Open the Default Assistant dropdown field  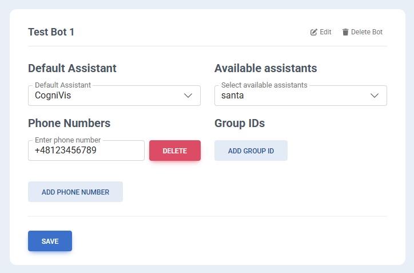pyautogui.click(x=114, y=96)
